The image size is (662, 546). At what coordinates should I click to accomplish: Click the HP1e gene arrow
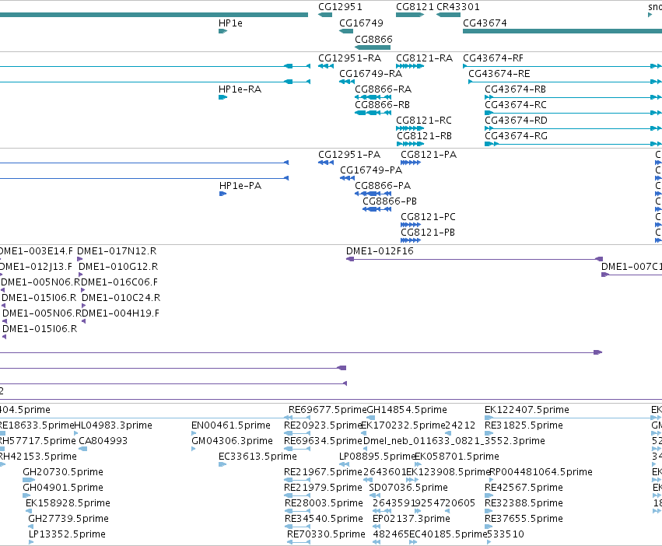click(223, 31)
